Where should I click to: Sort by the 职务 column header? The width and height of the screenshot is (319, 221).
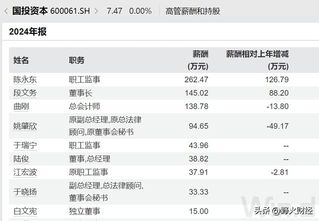[x=76, y=60]
